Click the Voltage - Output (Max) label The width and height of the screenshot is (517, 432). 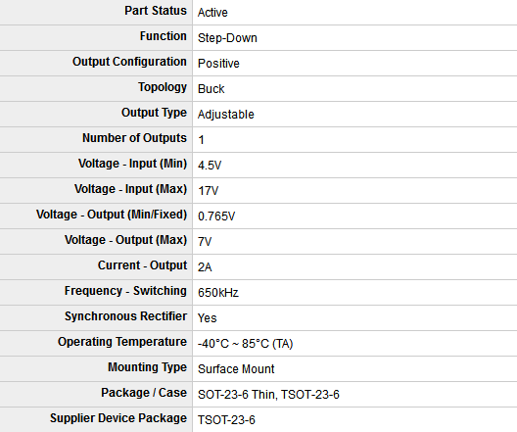(125, 240)
